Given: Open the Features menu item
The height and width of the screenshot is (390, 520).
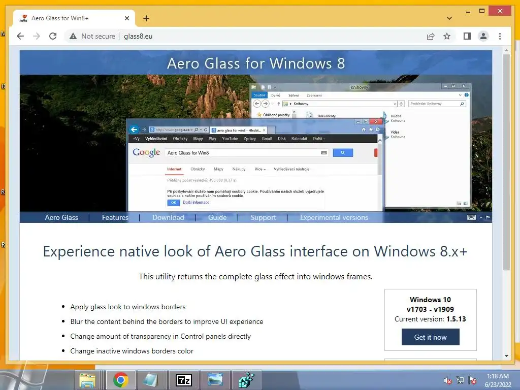Looking at the screenshot, I should 115,217.
